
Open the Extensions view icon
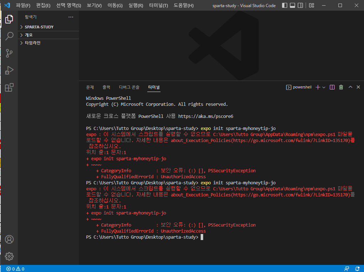tap(9, 87)
